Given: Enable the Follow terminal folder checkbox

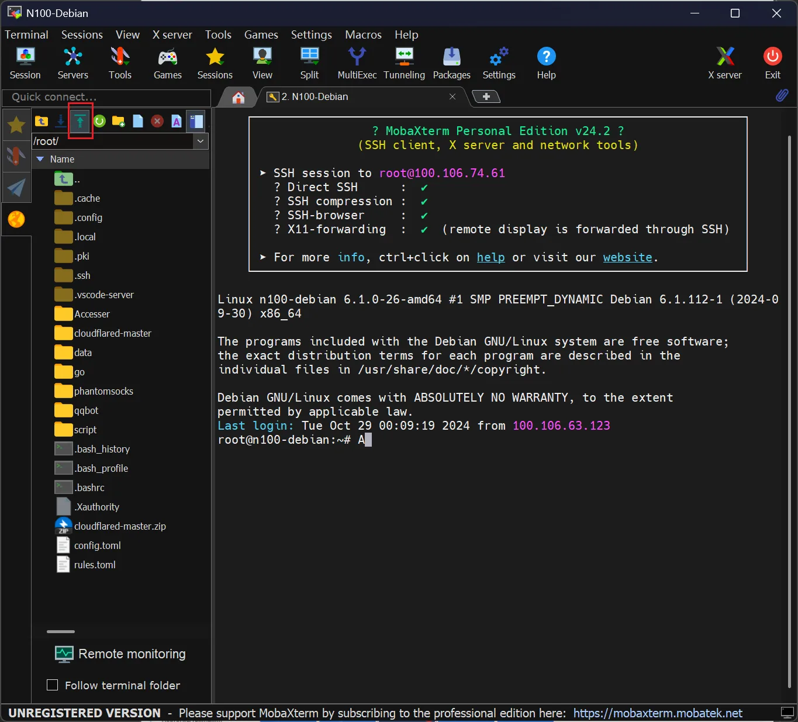Looking at the screenshot, I should (x=53, y=685).
